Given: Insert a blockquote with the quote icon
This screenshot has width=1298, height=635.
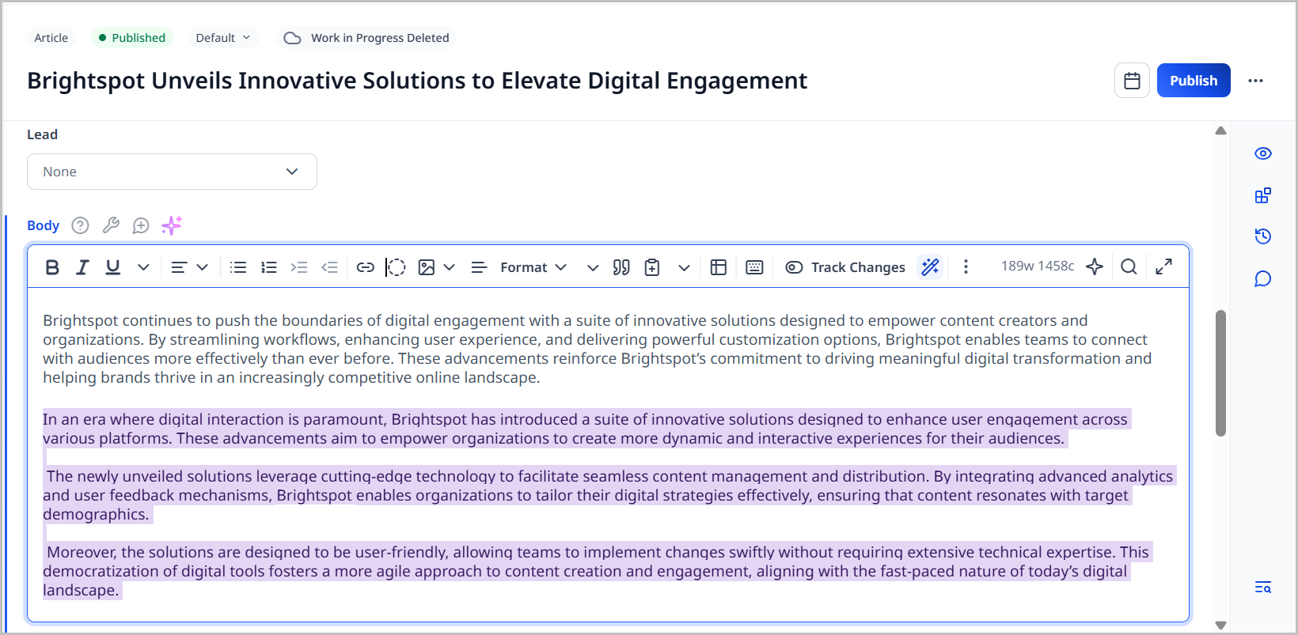Looking at the screenshot, I should pos(621,267).
